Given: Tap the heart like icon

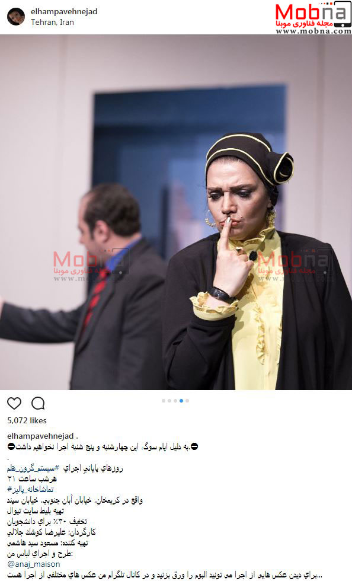Looking at the screenshot, I should (14, 403).
